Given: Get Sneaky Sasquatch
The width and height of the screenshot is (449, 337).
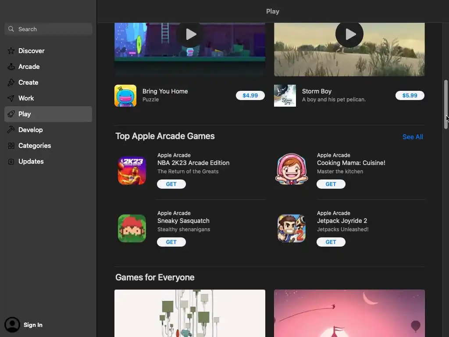Looking at the screenshot, I should coord(171,242).
